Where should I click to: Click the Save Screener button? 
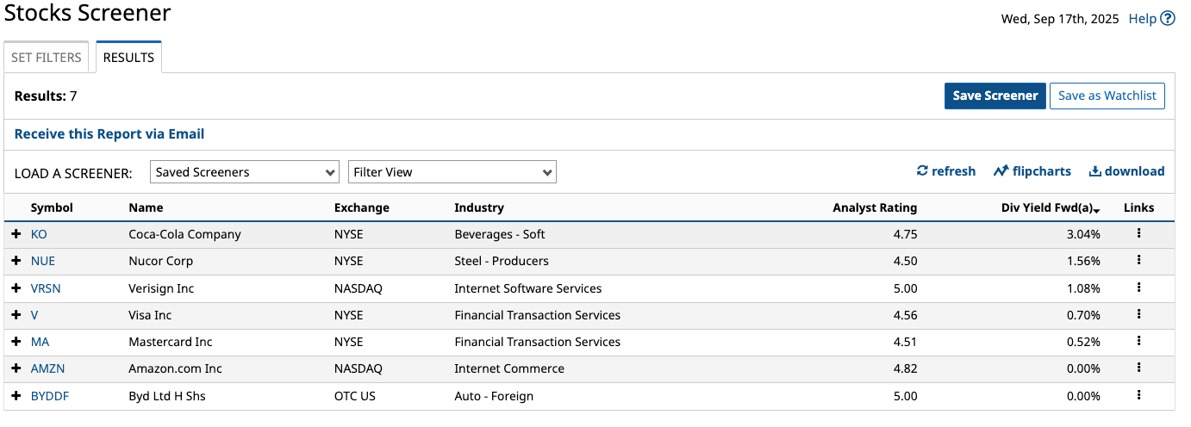tap(995, 96)
